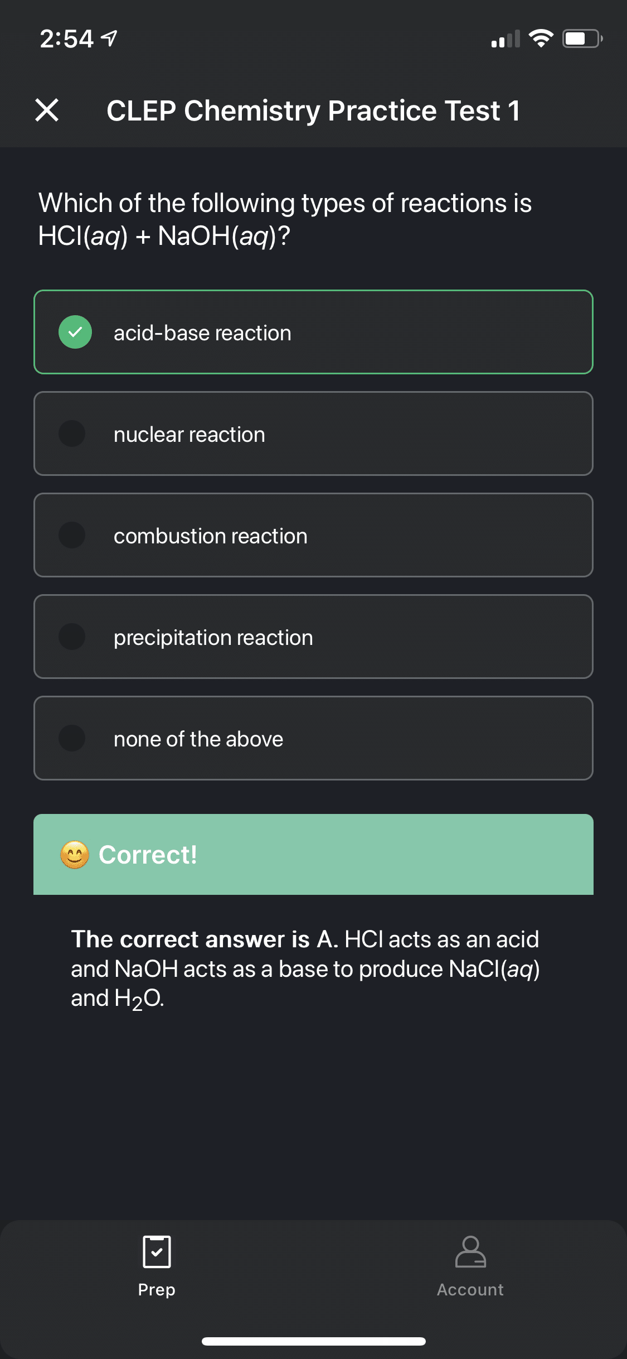Tap the home indicator bar
The image size is (627, 1359).
coord(313,1341)
